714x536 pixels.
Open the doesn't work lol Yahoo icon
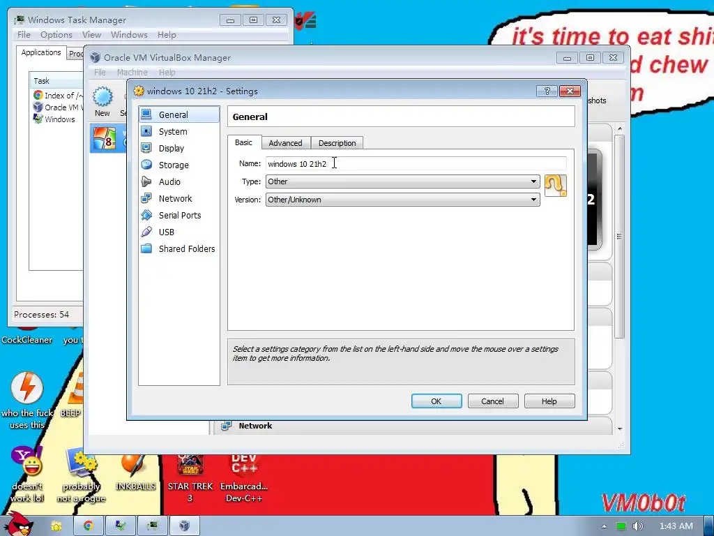click(x=27, y=475)
